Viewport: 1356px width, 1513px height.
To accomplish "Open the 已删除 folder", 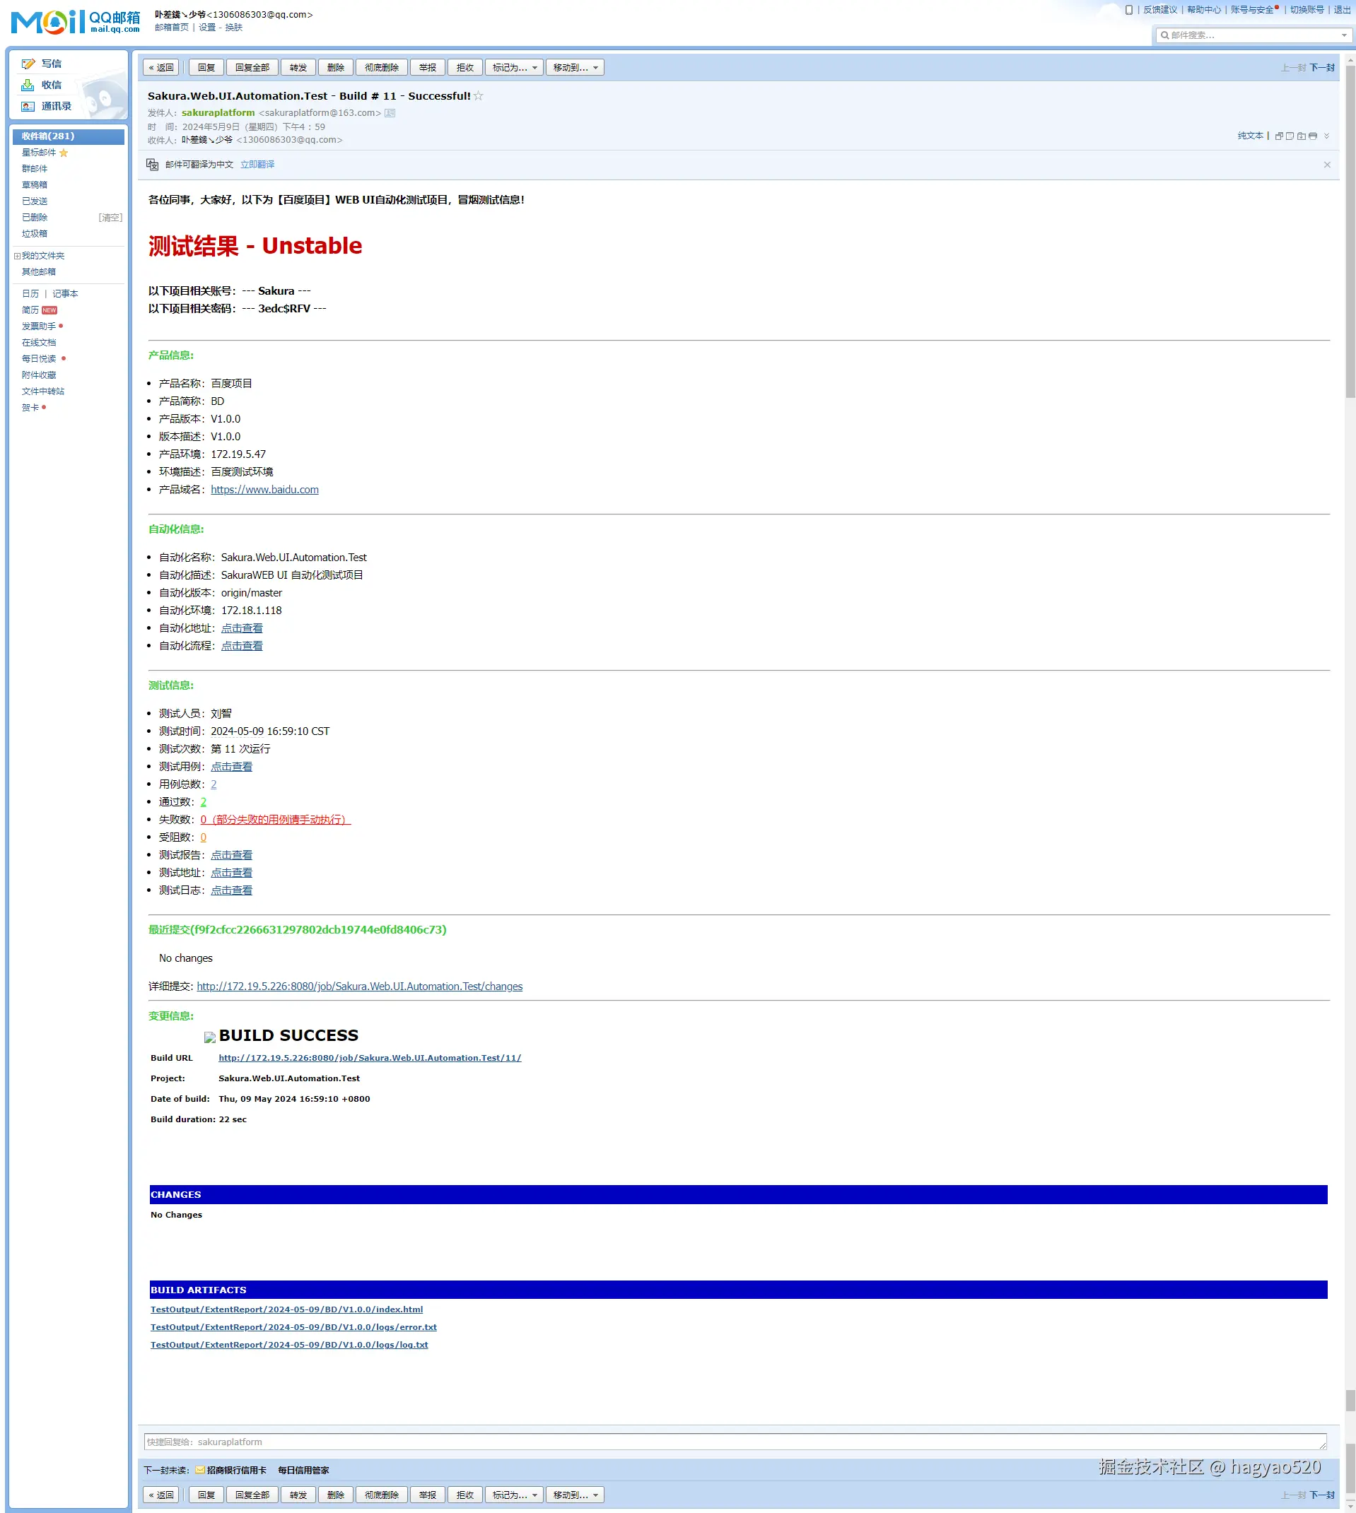I will coord(34,218).
